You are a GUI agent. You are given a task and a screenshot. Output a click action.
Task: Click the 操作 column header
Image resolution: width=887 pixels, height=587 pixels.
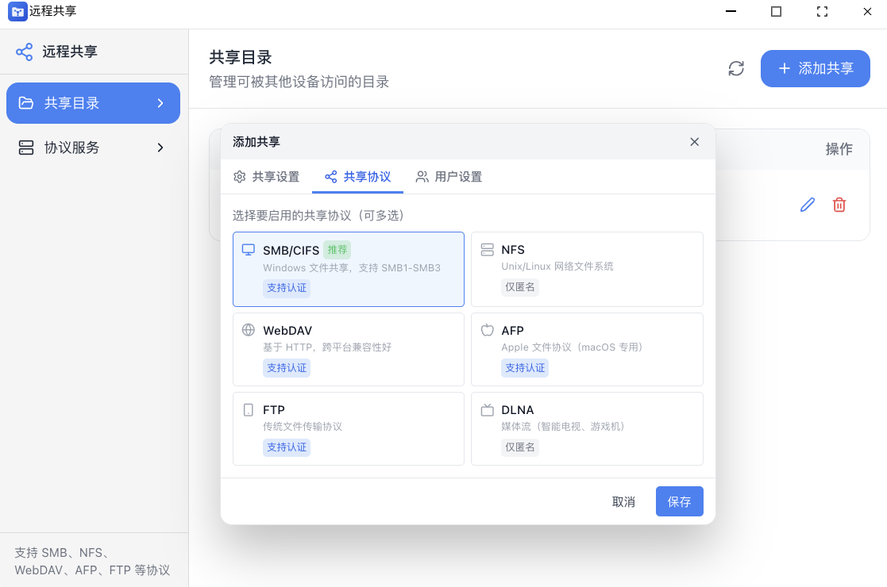coord(839,149)
